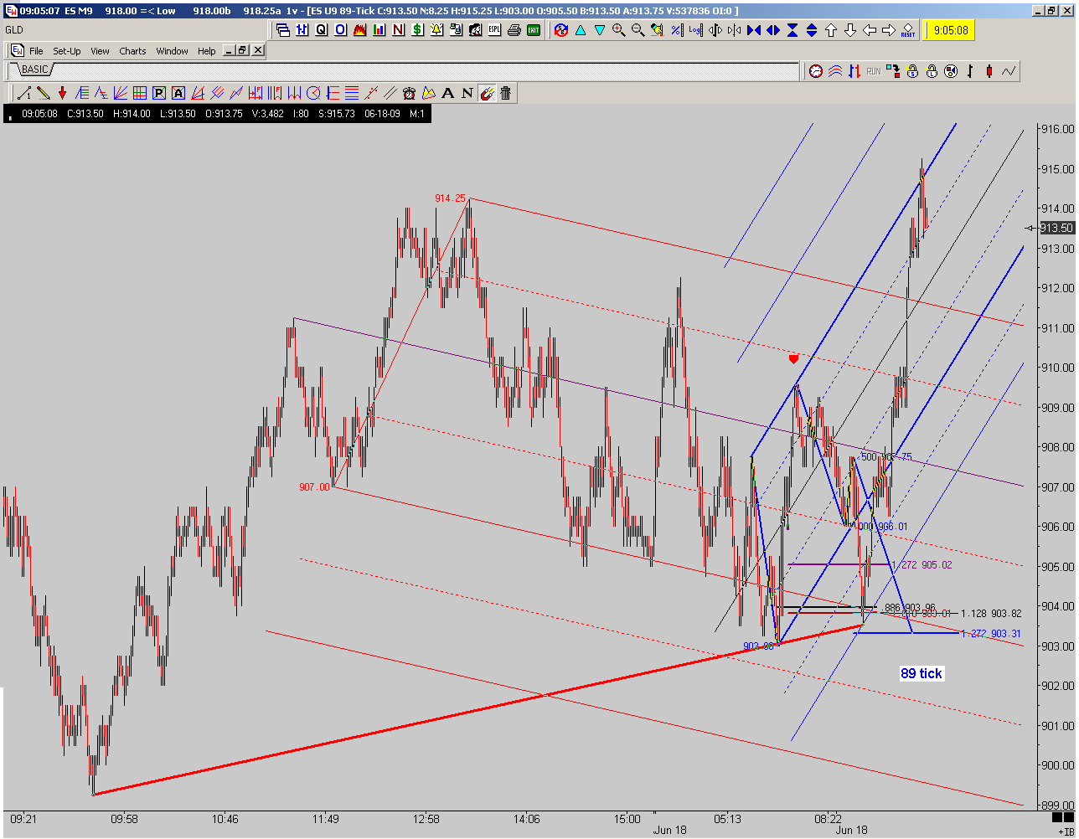Switch to the BASIC tab
1079x839 pixels.
(35, 69)
